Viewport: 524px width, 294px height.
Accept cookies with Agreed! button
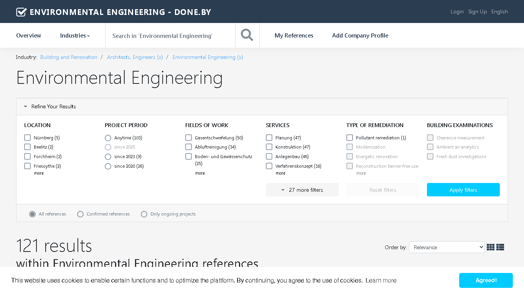tap(486, 280)
